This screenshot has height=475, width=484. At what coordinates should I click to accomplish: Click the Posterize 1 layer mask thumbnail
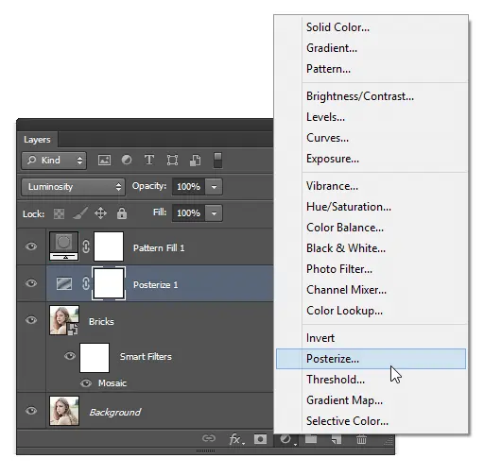109,283
